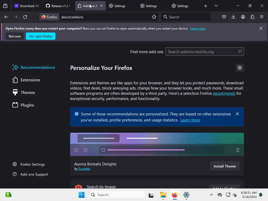Open Task View on the taskbar
Viewport: 268px width, 201px height.
tap(151, 195)
